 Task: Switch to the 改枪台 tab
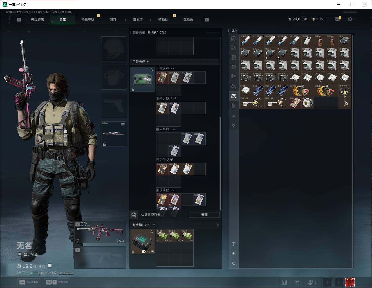click(188, 19)
